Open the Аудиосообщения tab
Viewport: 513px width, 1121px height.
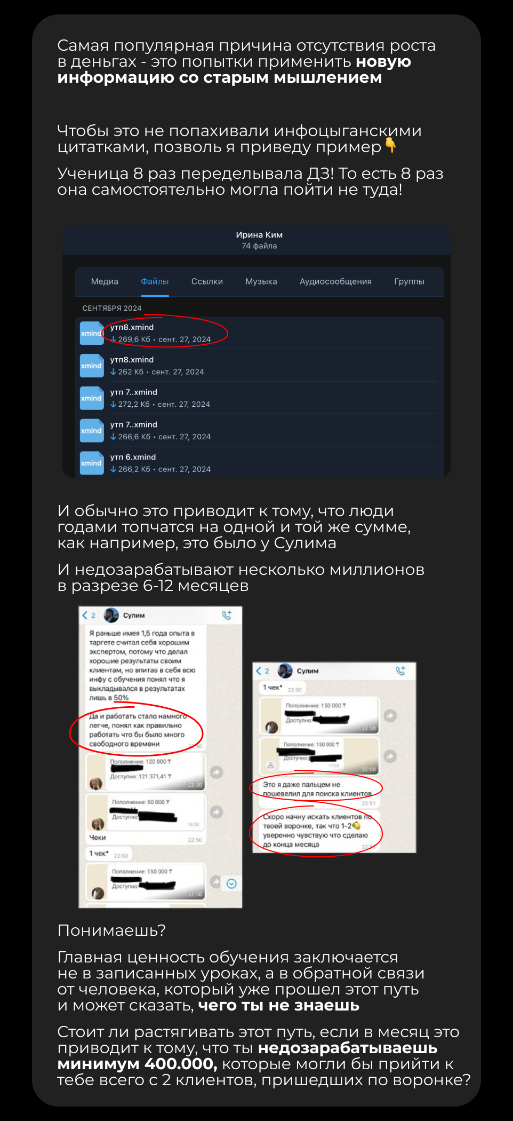tap(335, 281)
